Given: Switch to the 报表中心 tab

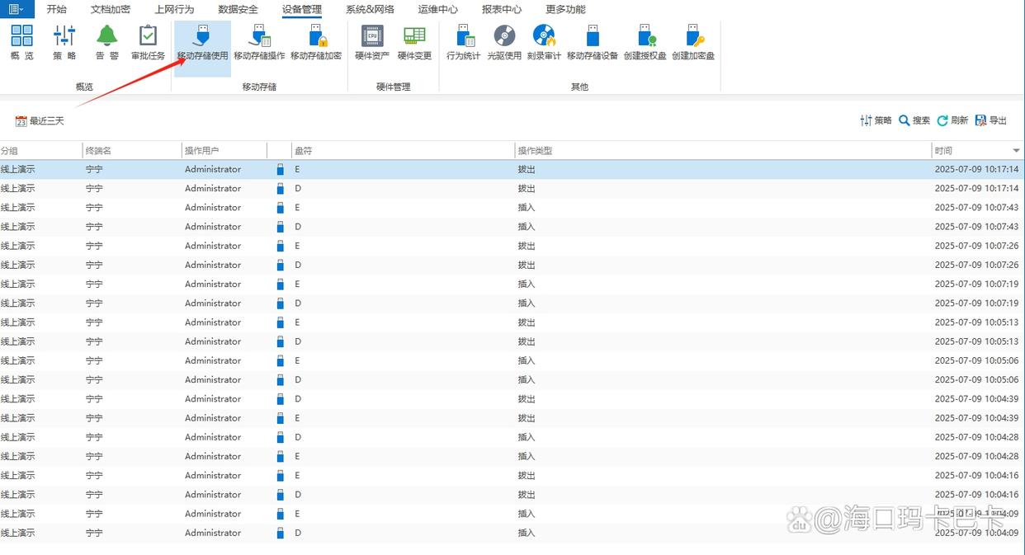Looking at the screenshot, I should [x=501, y=10].
